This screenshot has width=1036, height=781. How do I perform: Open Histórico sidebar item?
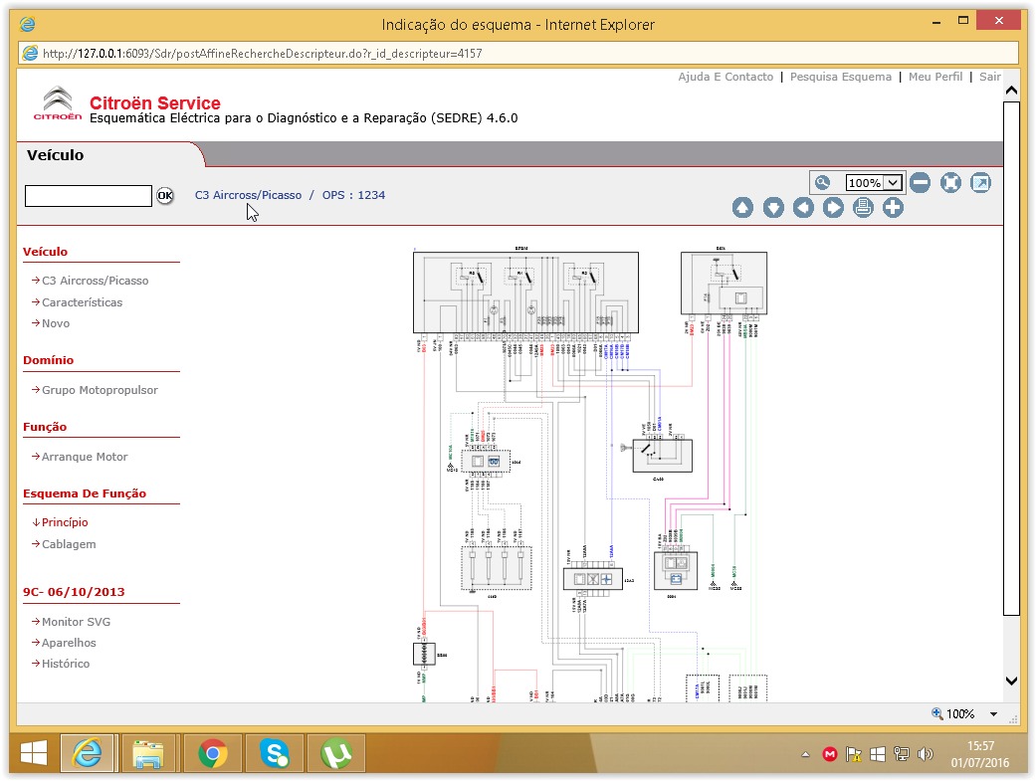(x=66, y=664)
